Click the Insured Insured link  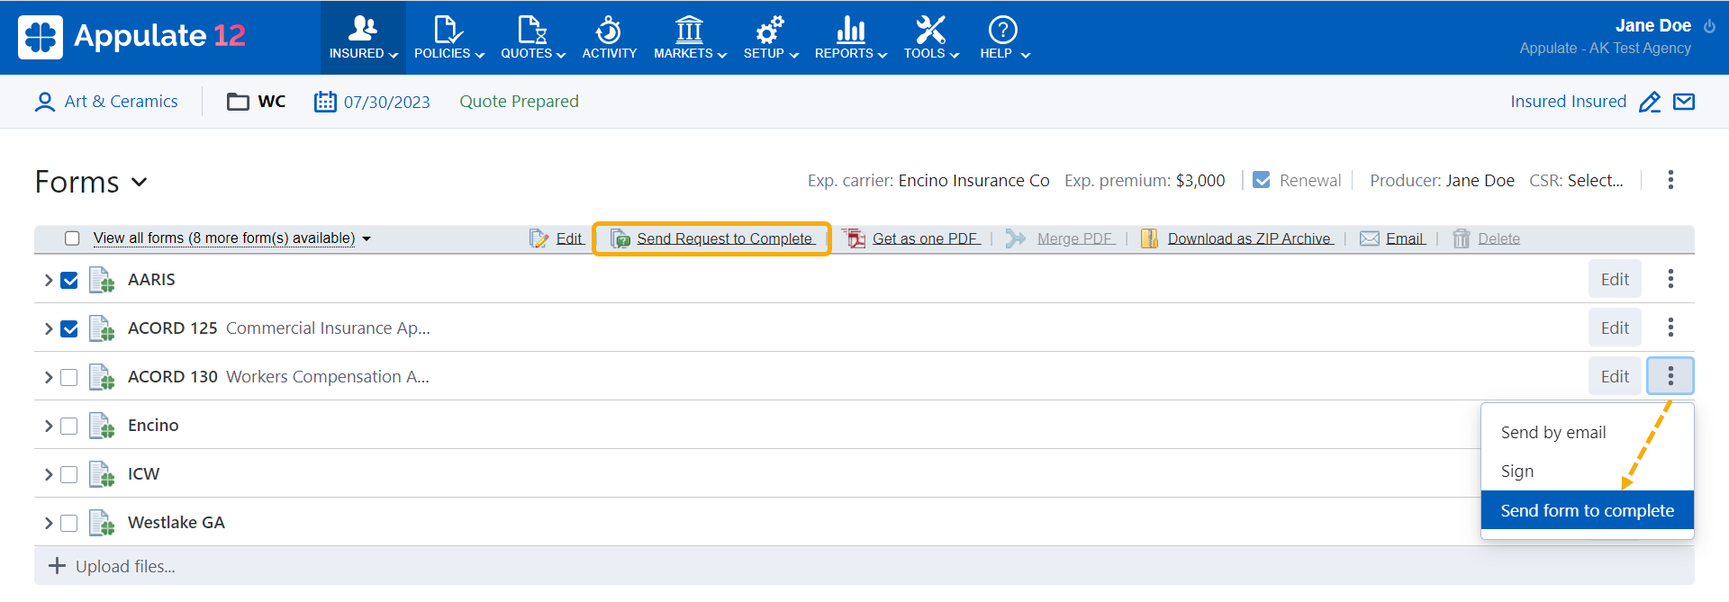pos(1568,102)
